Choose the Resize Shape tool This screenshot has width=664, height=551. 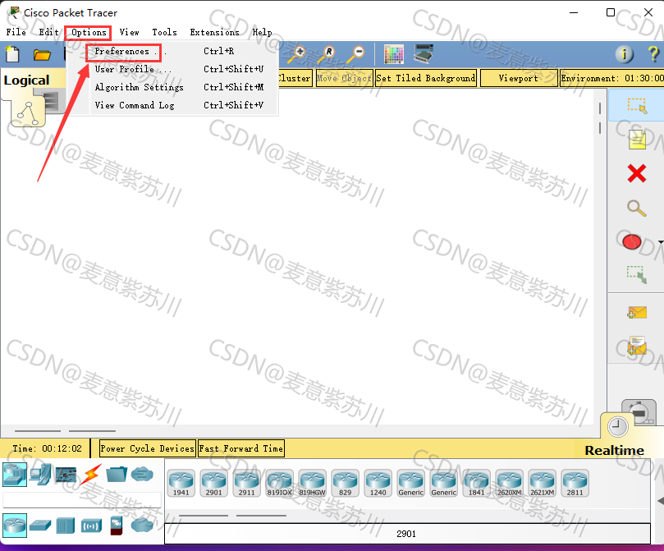click(x=637, y=274)
